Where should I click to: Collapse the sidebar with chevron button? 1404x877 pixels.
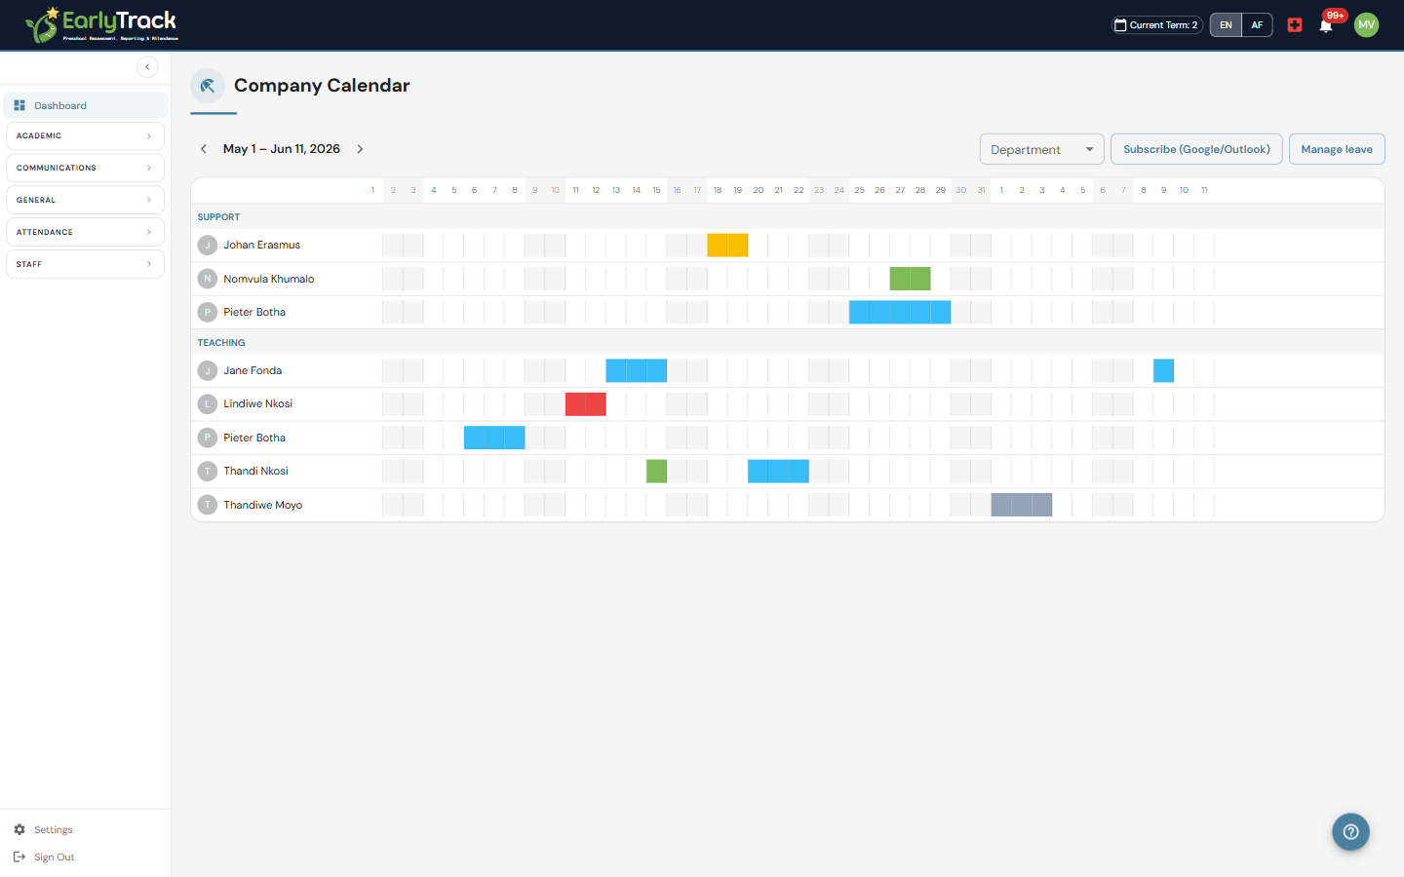[x=147, y=67]
